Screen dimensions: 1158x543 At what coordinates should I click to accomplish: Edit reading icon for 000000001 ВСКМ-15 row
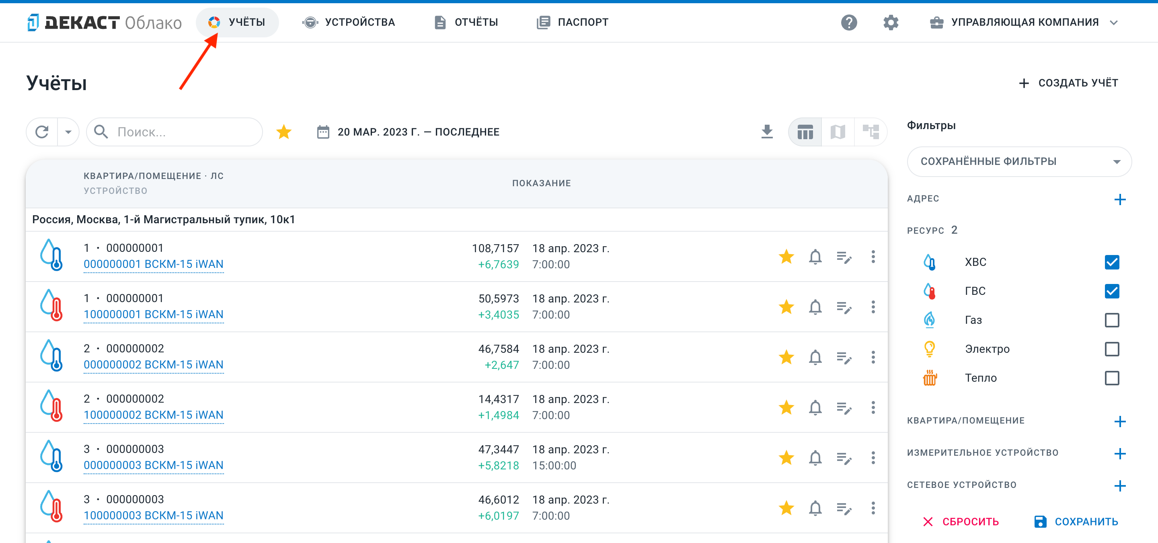[844, 257]
